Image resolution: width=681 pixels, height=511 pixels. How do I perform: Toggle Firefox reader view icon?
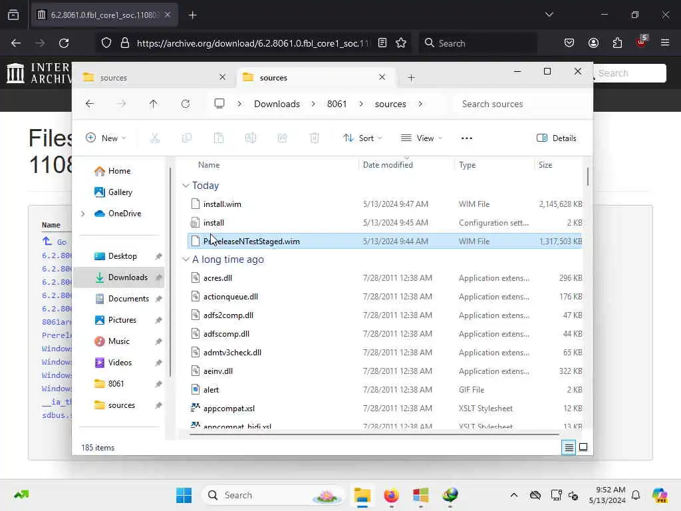click(x=382, y=43)
